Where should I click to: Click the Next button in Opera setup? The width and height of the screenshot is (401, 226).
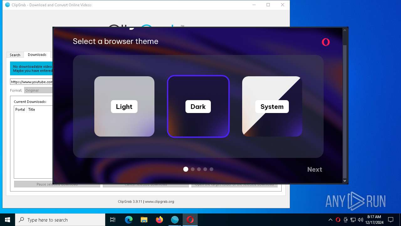coord(315,169)
